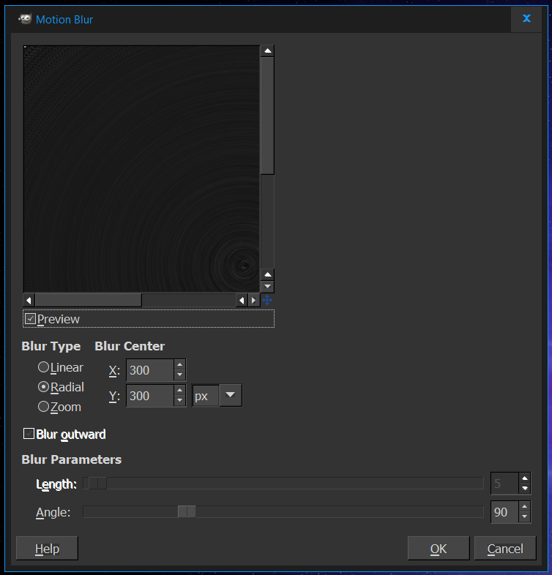The width and height of the screenshot is (552, 575).
Task: Click the Help button
Action: click(47, 549)
